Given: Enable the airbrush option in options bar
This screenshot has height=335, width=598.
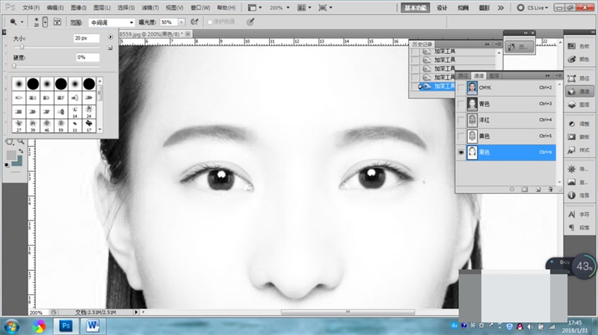Looking at the screenshot, I should 195,22.
